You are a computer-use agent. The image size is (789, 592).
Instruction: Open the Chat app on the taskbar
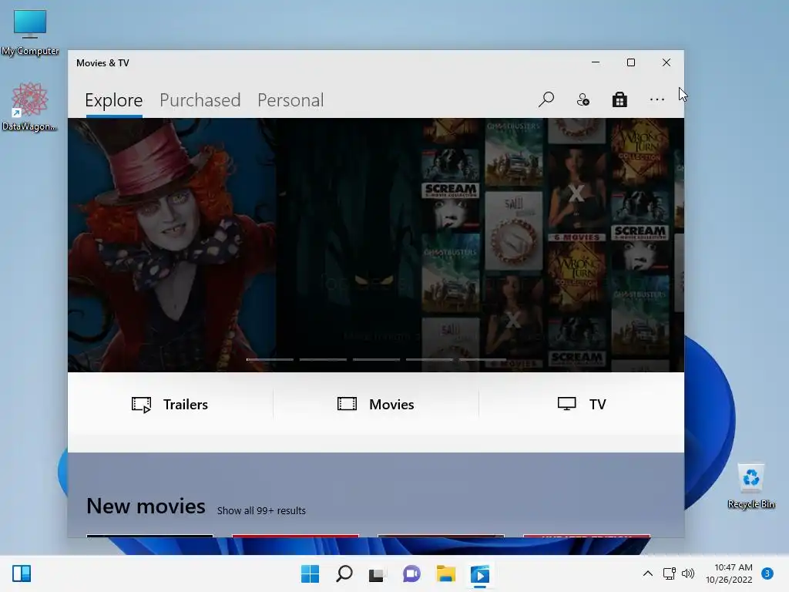411,573
